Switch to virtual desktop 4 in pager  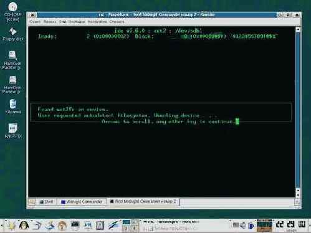click(135, 229)
